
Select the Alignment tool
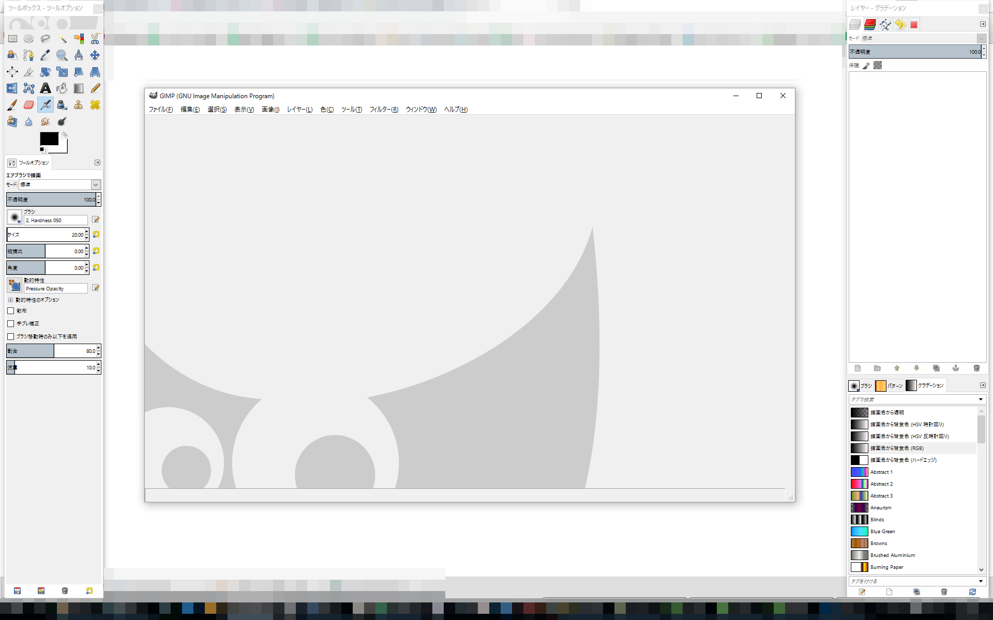[x=12, y=72]
